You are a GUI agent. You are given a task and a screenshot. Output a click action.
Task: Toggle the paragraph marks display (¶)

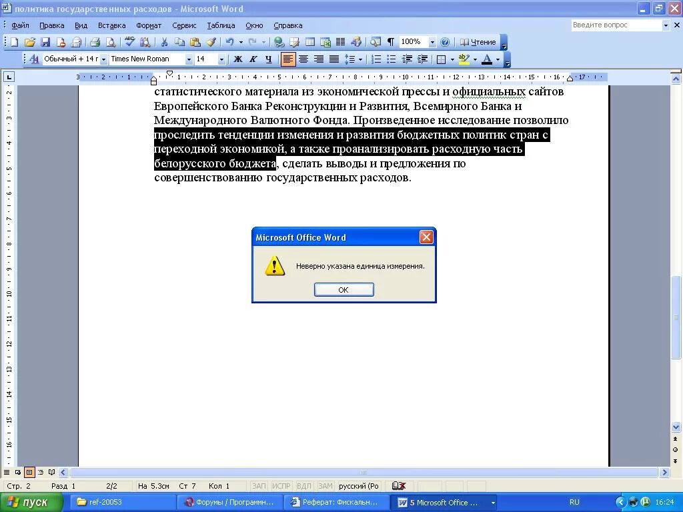pos(391,42)
